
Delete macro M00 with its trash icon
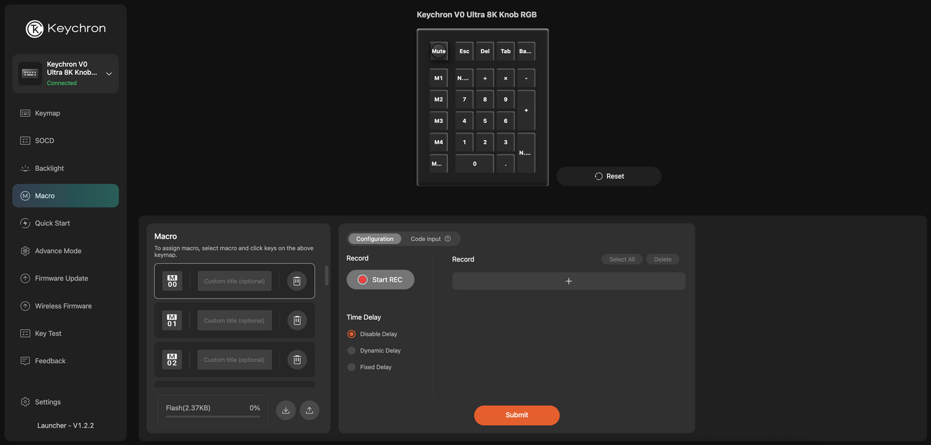click(x=297, y=280)
